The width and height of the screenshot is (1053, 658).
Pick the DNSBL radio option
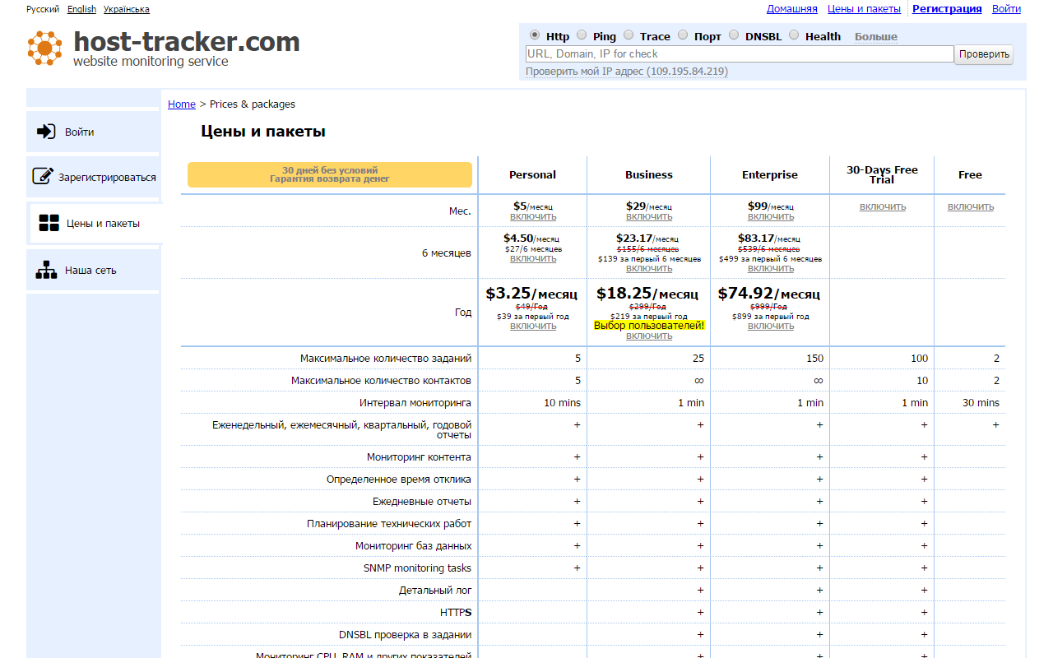(734, 35)
